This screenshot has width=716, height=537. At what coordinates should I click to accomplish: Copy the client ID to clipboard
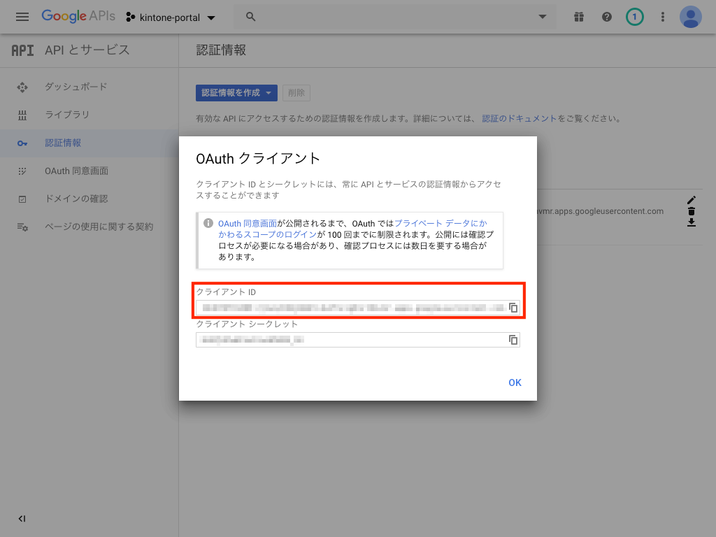pyautogui.click(x=513, y=308)
